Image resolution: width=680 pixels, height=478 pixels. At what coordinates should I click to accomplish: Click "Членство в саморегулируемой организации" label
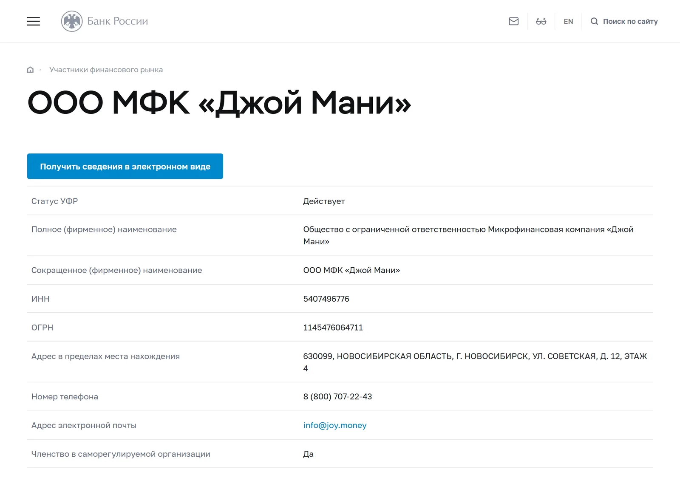(121, 454)
